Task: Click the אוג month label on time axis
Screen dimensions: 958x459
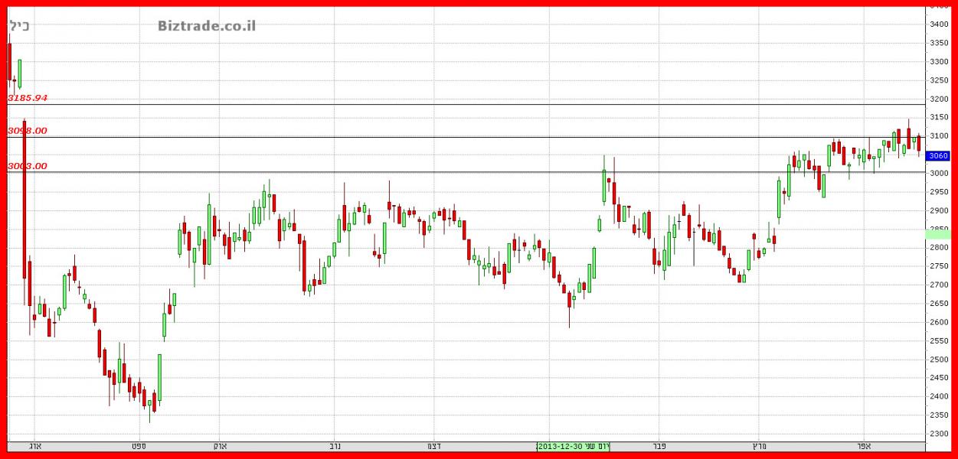Action: pyautogui.click(x=34, y=445)
